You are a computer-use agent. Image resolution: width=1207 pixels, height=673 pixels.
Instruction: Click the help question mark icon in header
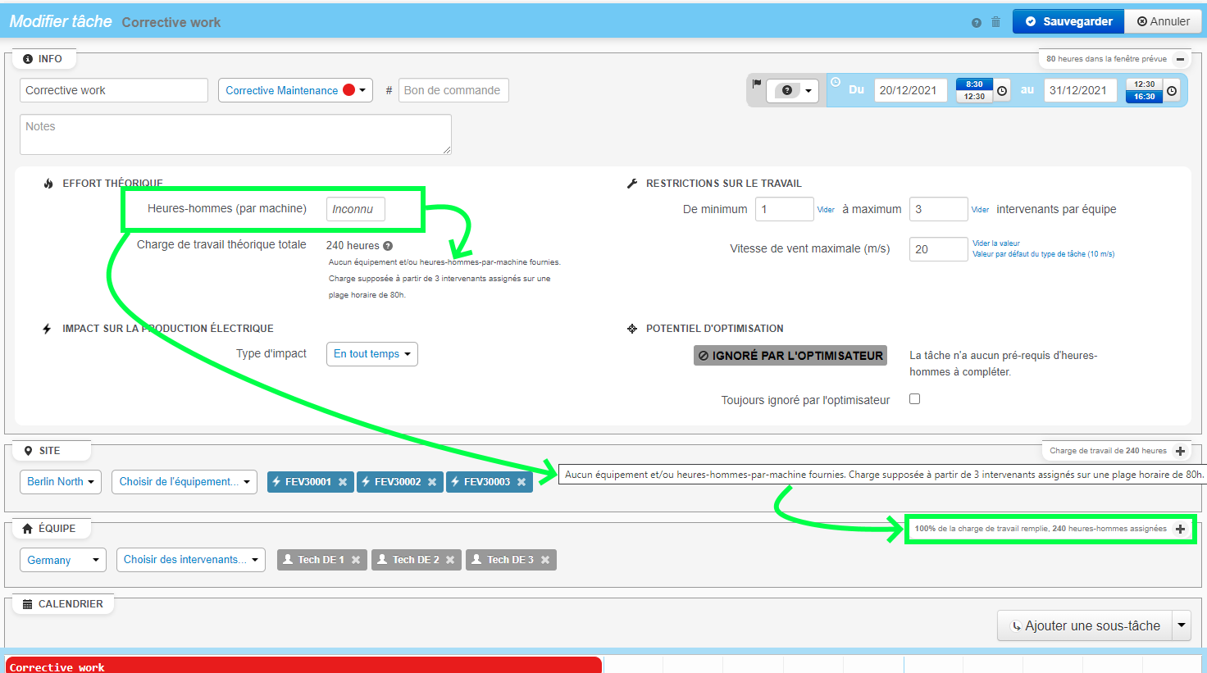[x=976, y=22]
